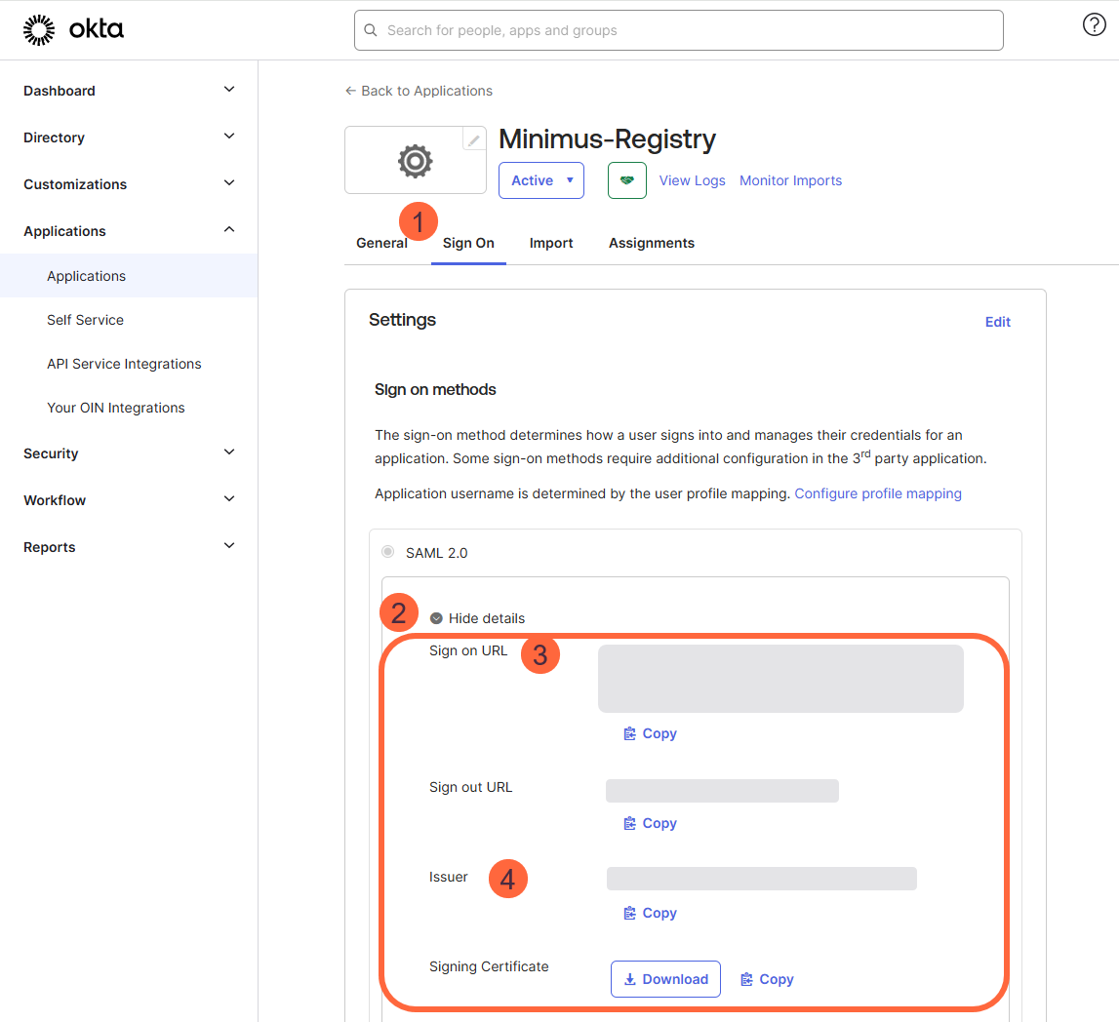This screenshot has width=1119, height=1022.
Task: Download the Signing Certificate
Action: point(665,979)
